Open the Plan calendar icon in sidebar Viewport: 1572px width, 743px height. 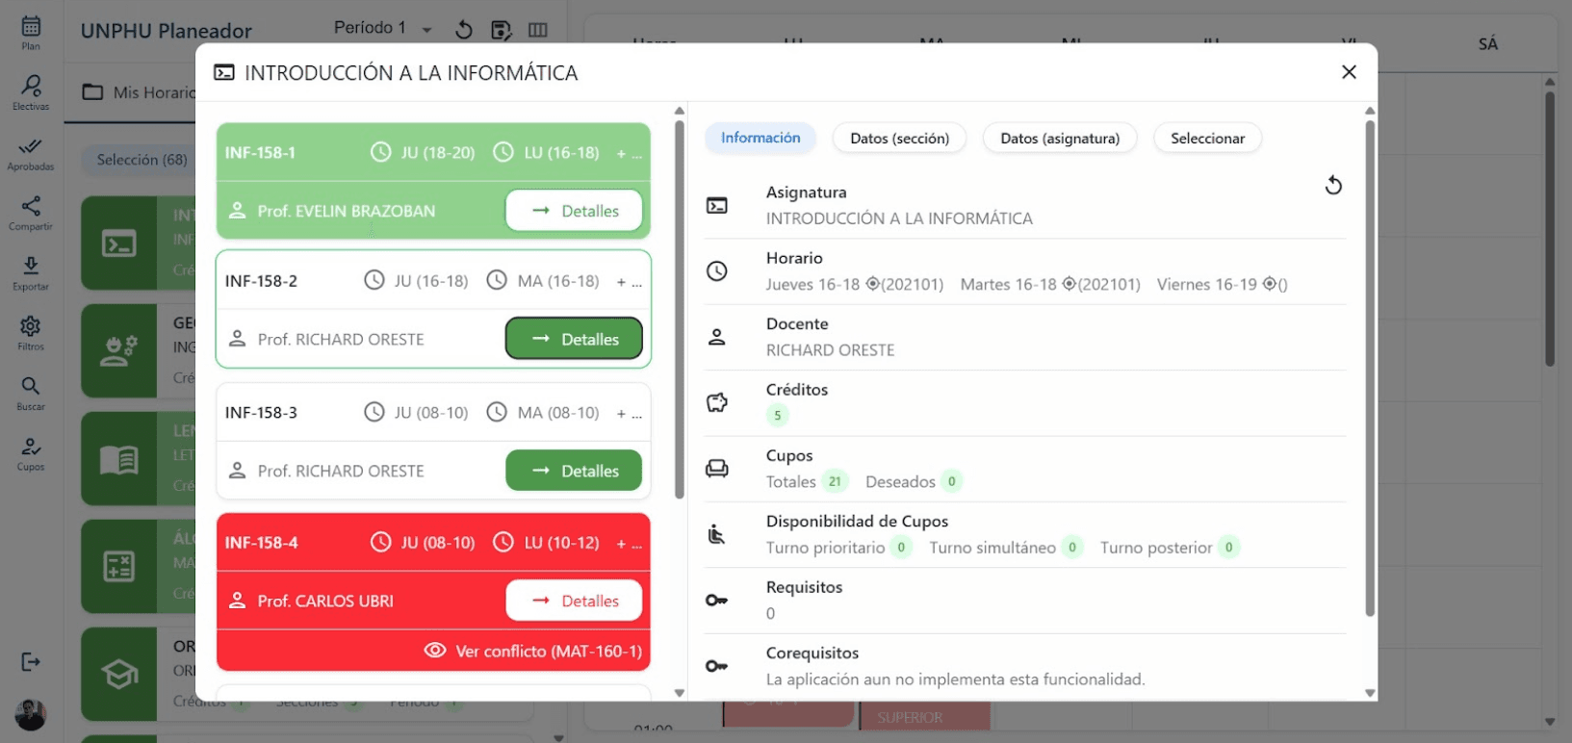(31, 33)
